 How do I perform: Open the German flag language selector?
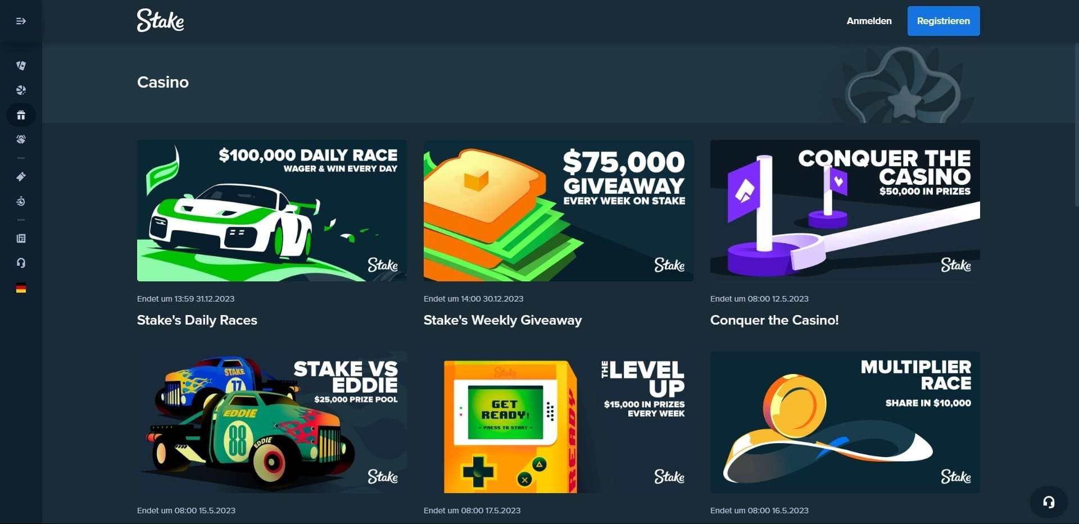click(21, 288)
